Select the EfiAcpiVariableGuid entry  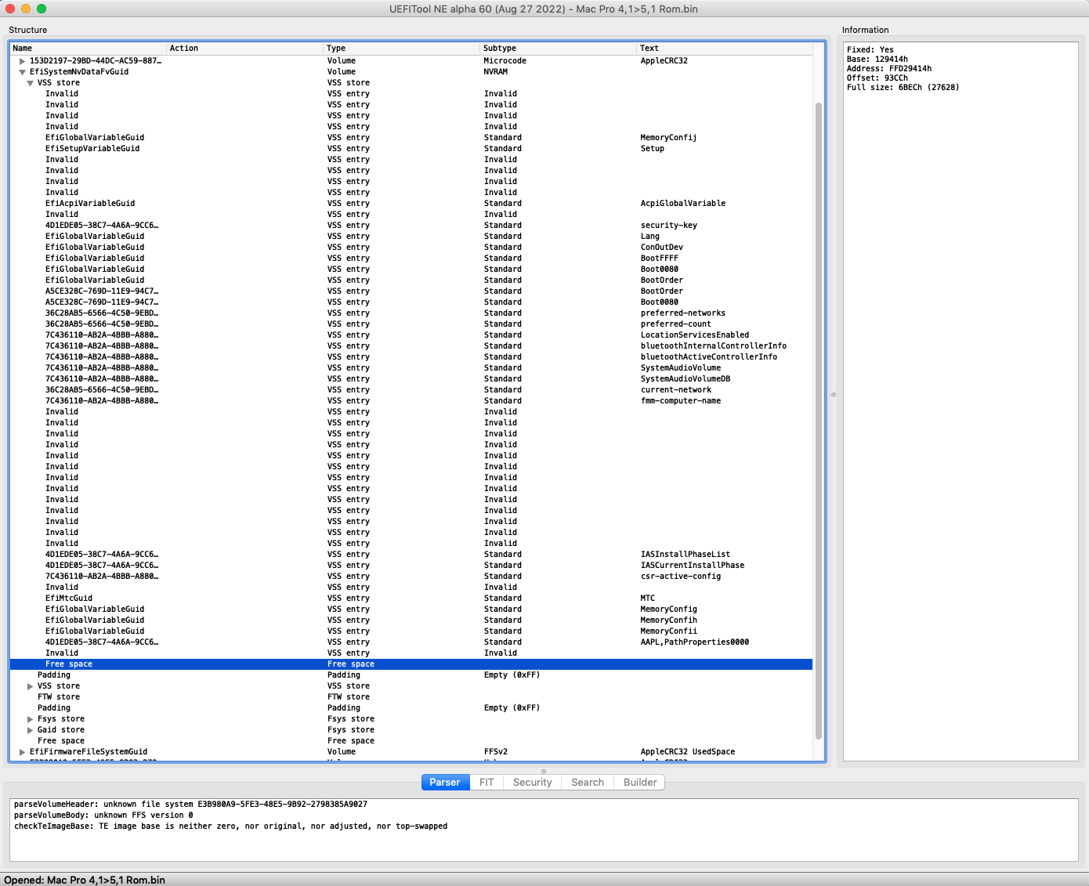click(411, 204)
